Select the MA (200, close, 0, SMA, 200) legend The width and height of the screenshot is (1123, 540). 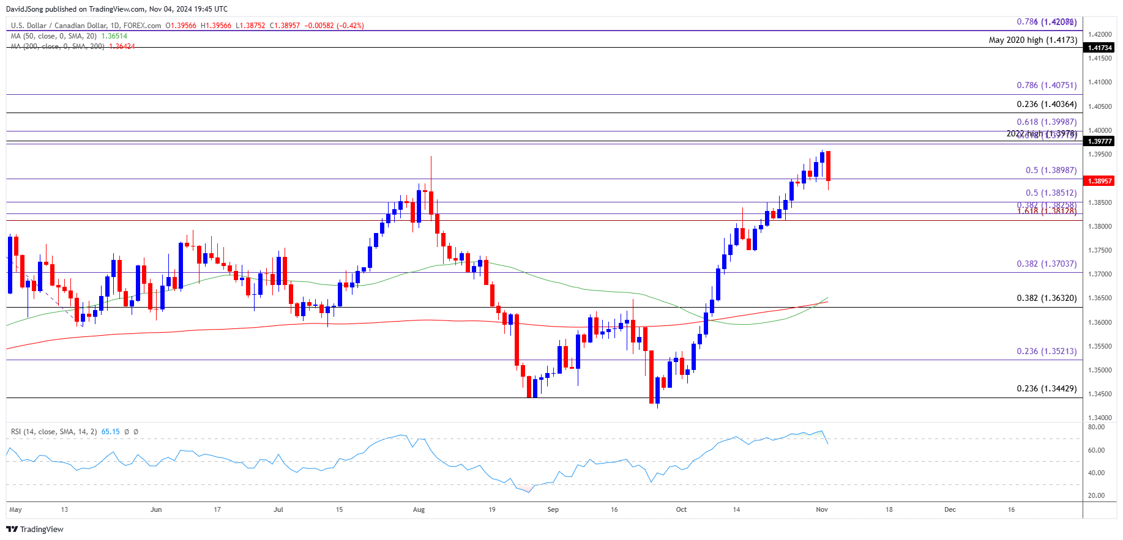(x=58, y=46)
